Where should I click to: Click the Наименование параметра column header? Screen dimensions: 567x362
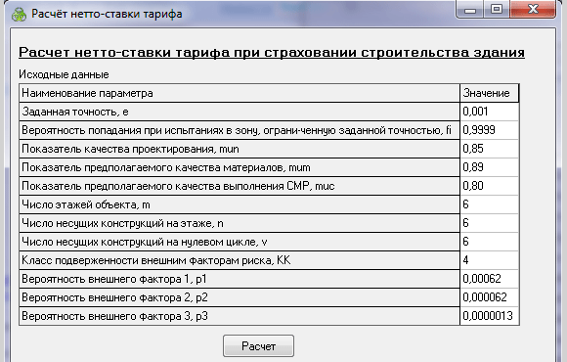[x=240, y=93]
